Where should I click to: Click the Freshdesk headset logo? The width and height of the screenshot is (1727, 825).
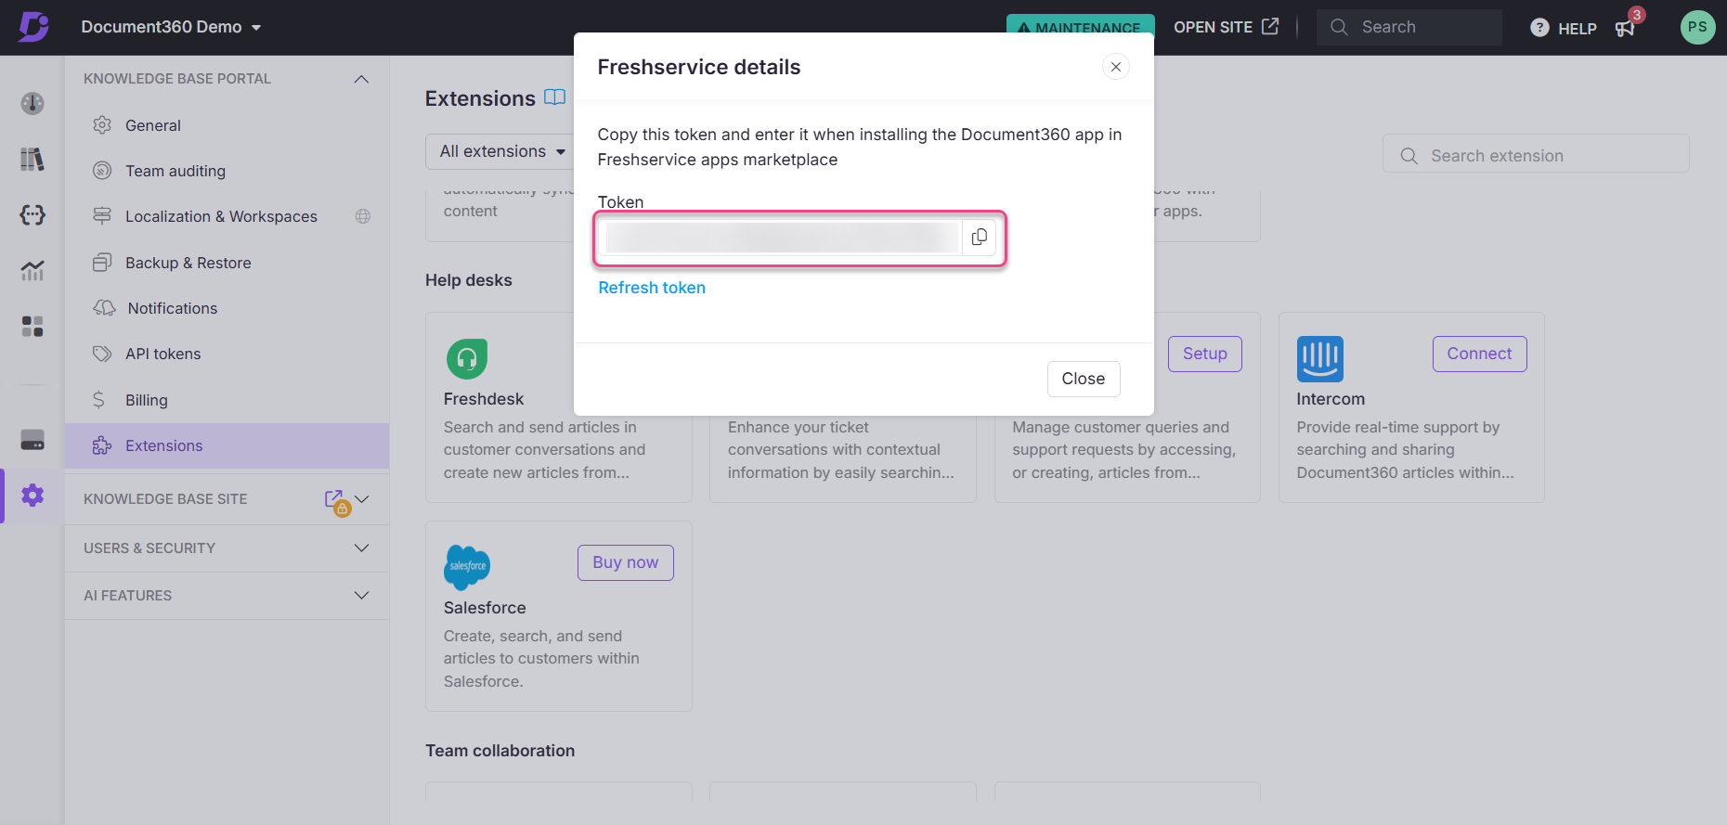point(467,358)
